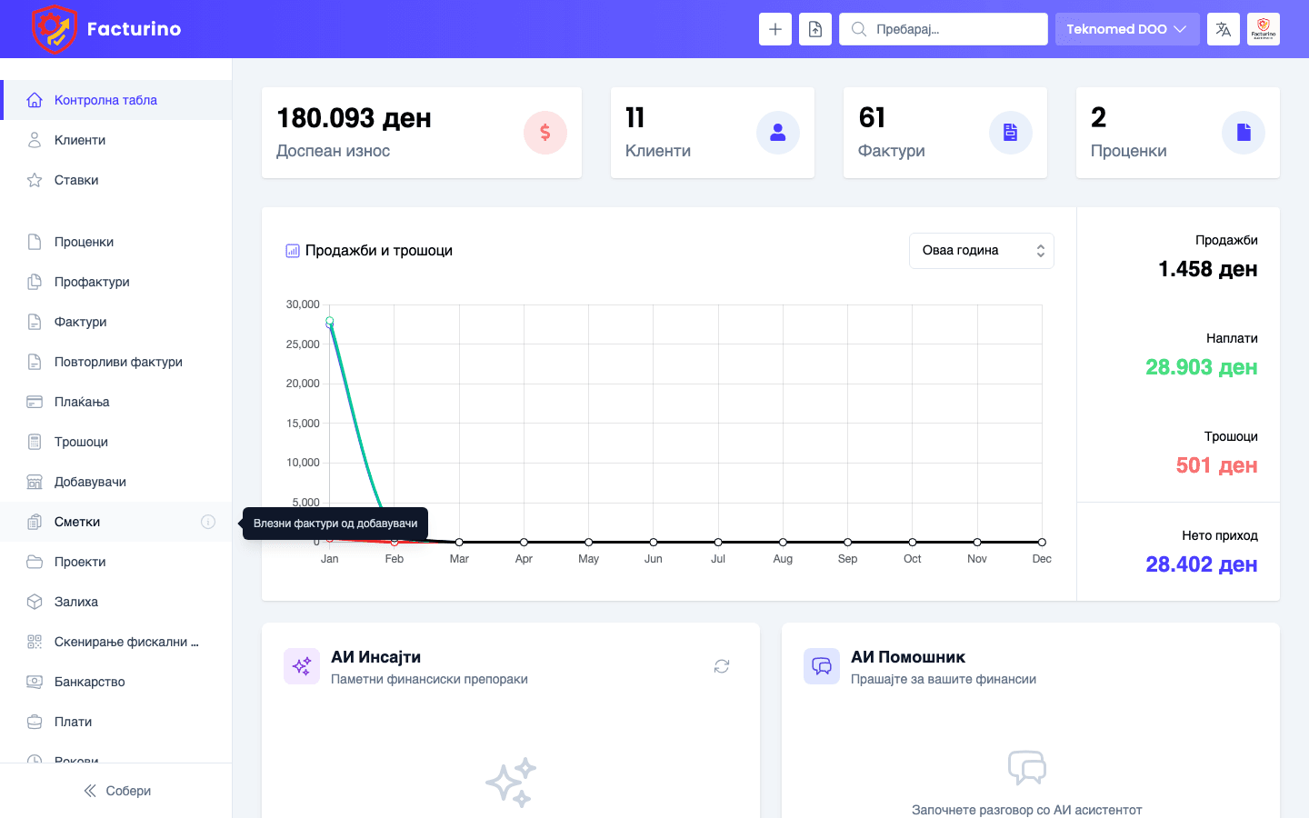
Task: Click the document icon on Фактури card
Action: click(x=1011, y=133)
